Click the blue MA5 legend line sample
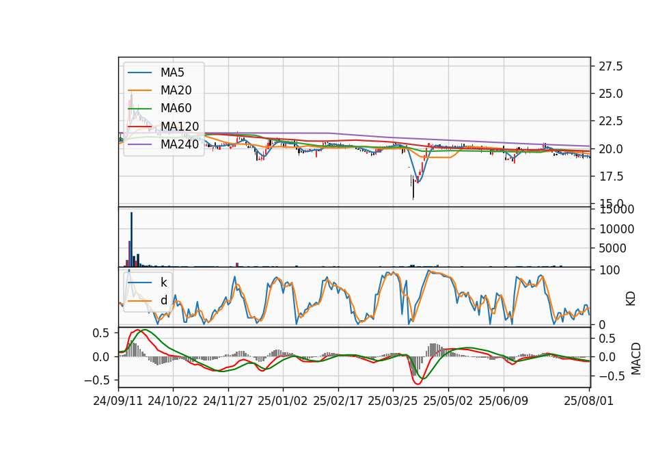656x472 pixels. point(139,73)
